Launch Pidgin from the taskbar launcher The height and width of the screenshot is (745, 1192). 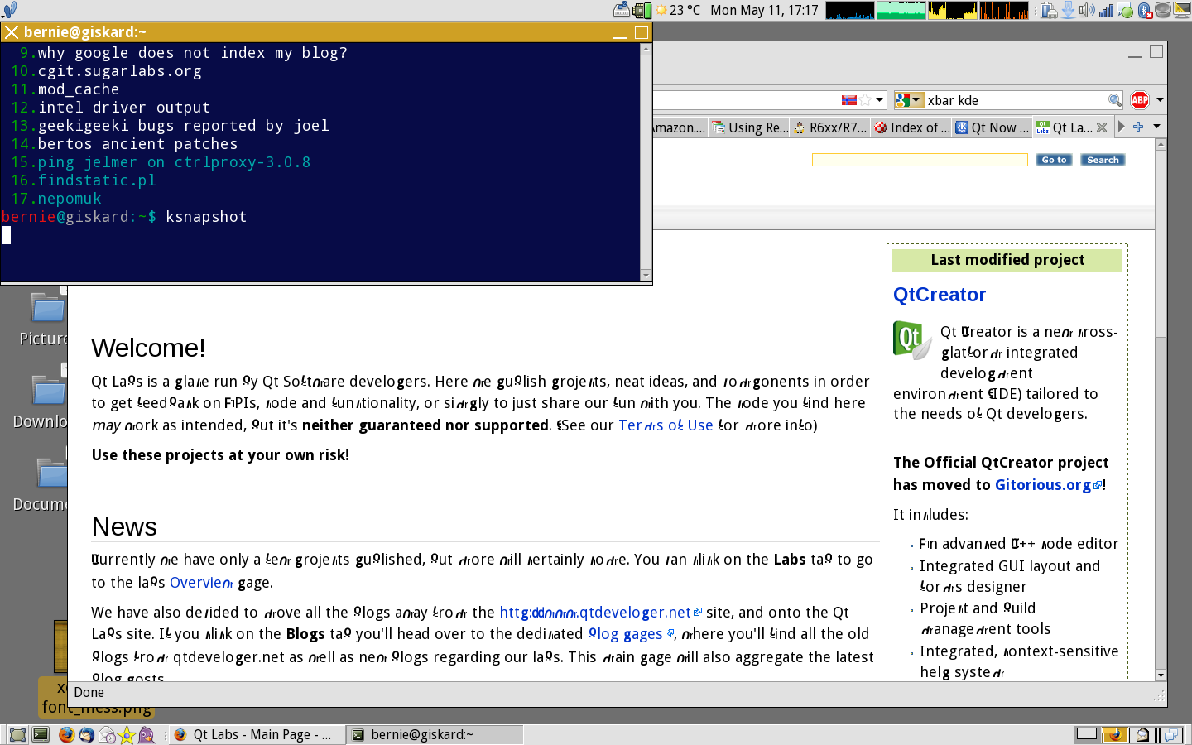point(147,734)
